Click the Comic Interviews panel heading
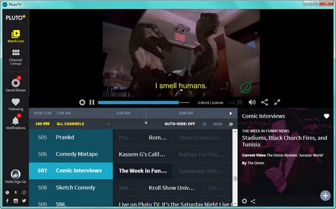Image resolution: width=336 pixels, height=209 pixels. [x=263, y=116]
